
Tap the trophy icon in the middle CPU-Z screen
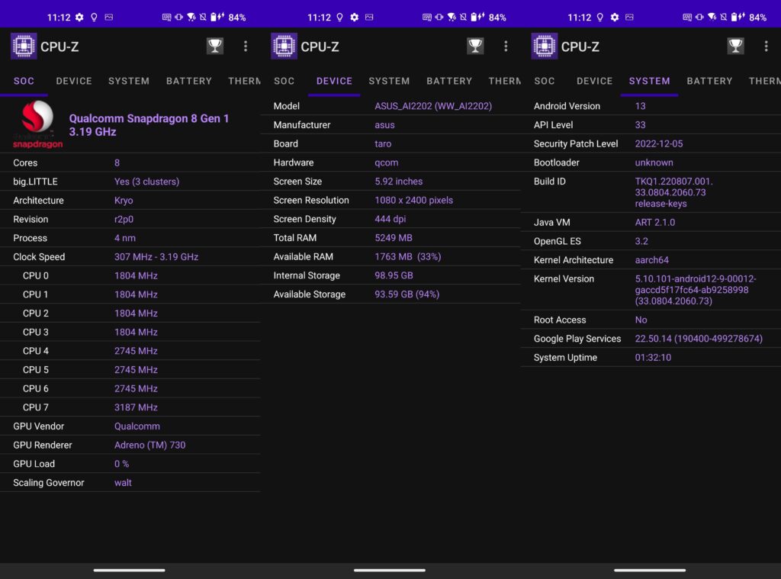coord(475,47)
